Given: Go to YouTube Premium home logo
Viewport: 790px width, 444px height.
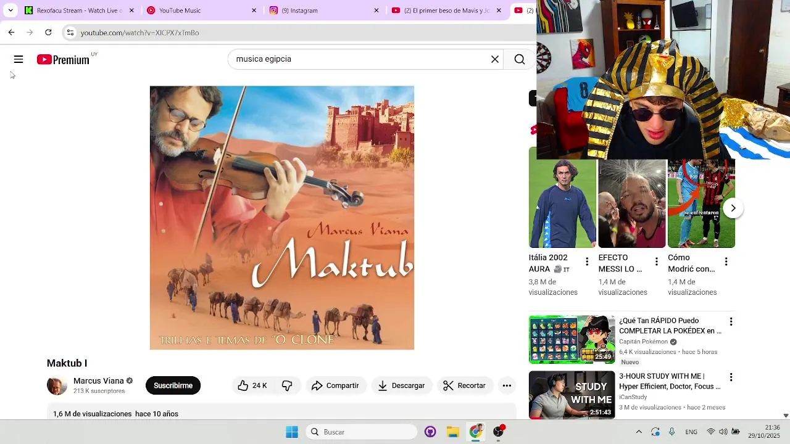Looking at the screenshot, I should click(63, 59).
